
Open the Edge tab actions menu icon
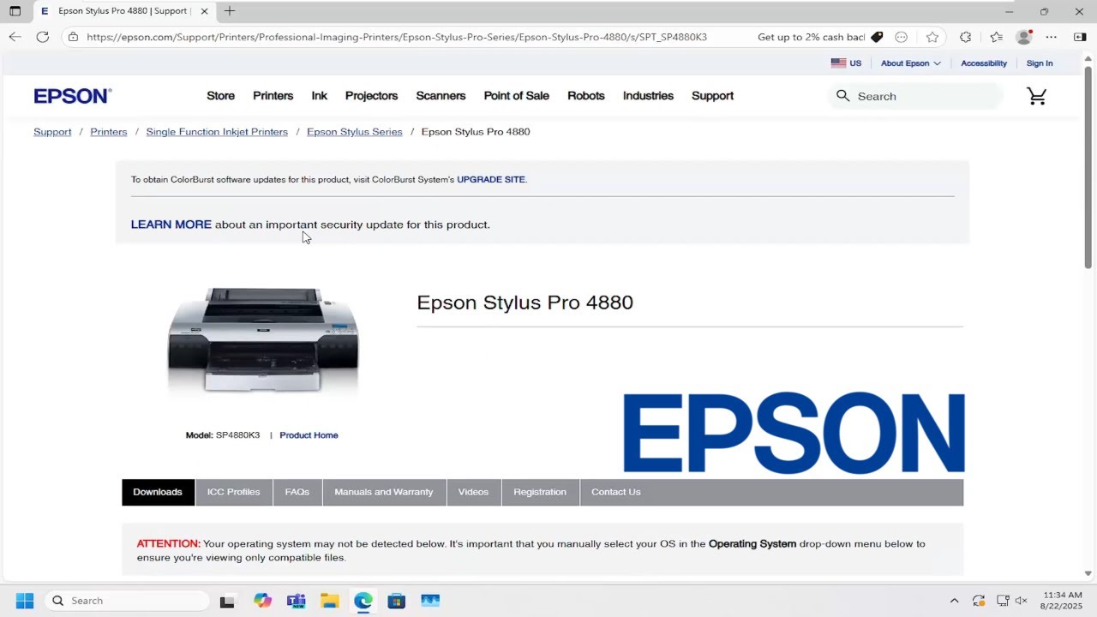pyautogui.click(x=15, y=11)
